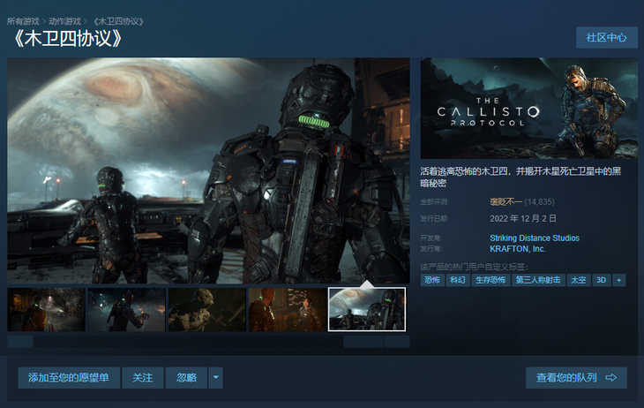The image size is (644, 408).
Task: Select the second thumbnail with dark blue scene
Action: pyautogui.click(x=126, y=309)
